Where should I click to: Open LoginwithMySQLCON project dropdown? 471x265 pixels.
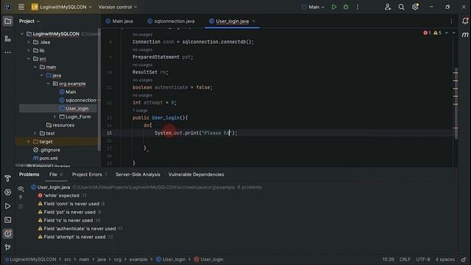62,7
